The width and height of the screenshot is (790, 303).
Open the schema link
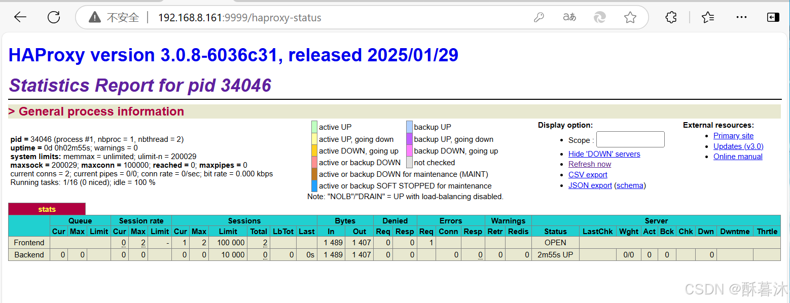(x=630, y=185)
